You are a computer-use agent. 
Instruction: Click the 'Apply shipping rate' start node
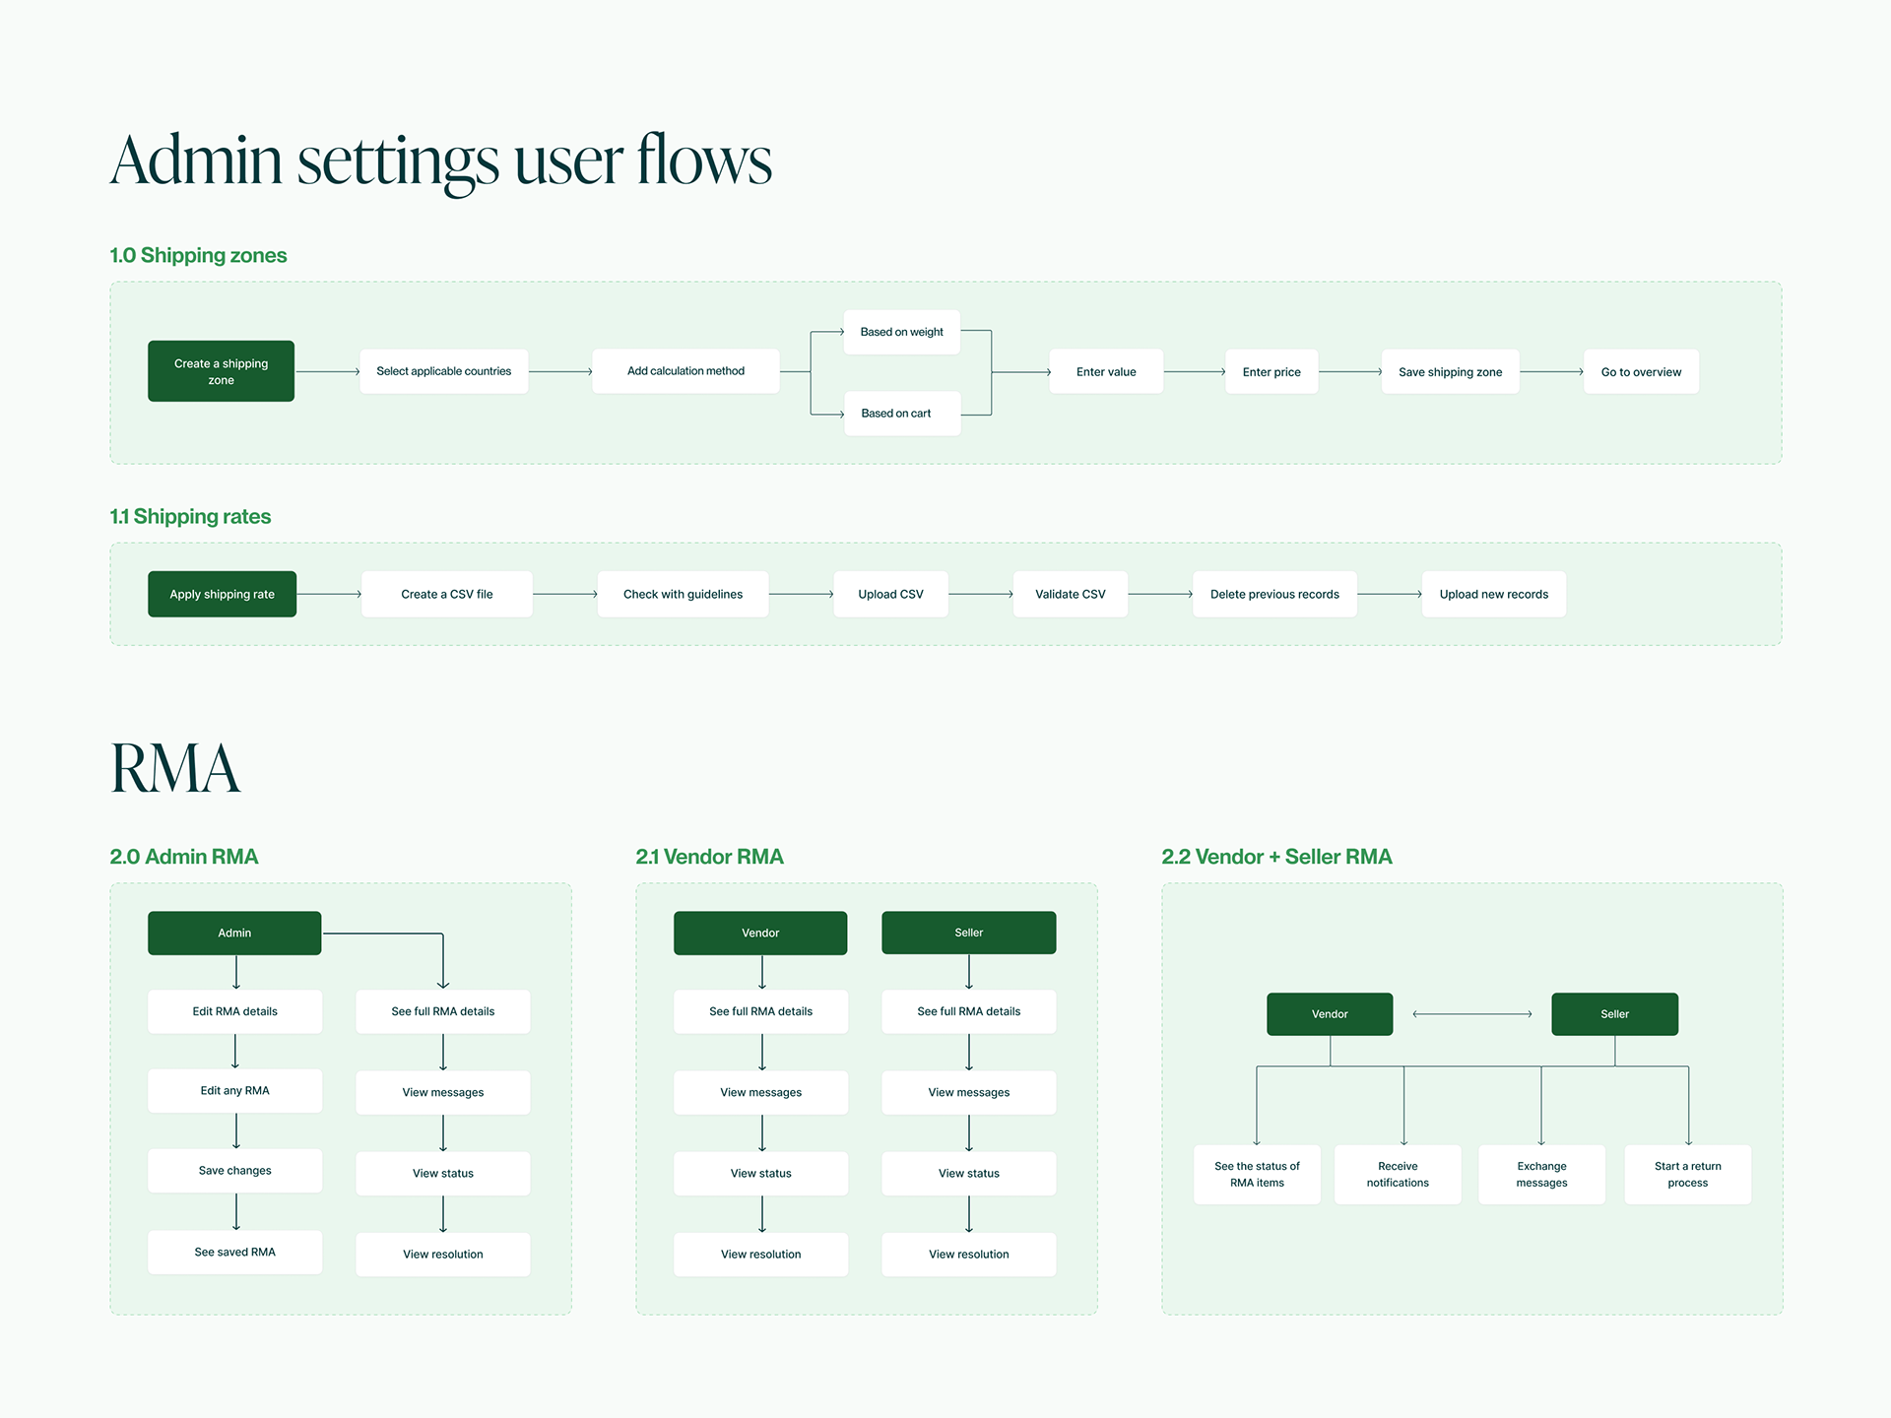[x=222, y=594]
